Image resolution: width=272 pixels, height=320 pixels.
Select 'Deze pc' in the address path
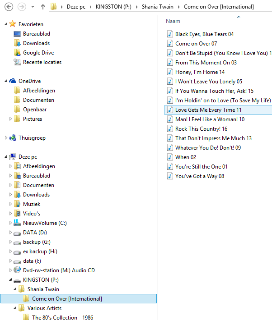(76, 7)
